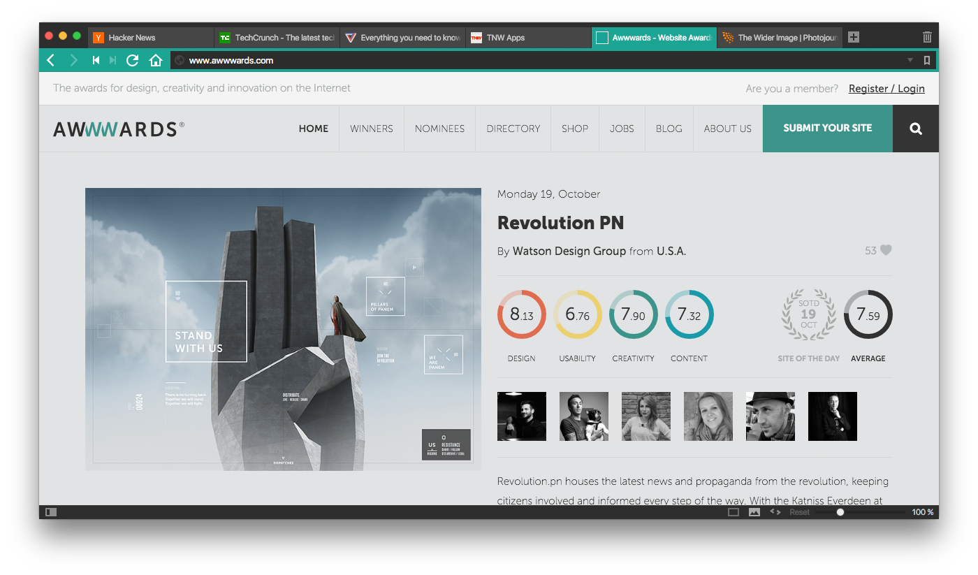Click the Usability score 6.76 circle
The image size is (978, 575).
(x=578, y=314)
